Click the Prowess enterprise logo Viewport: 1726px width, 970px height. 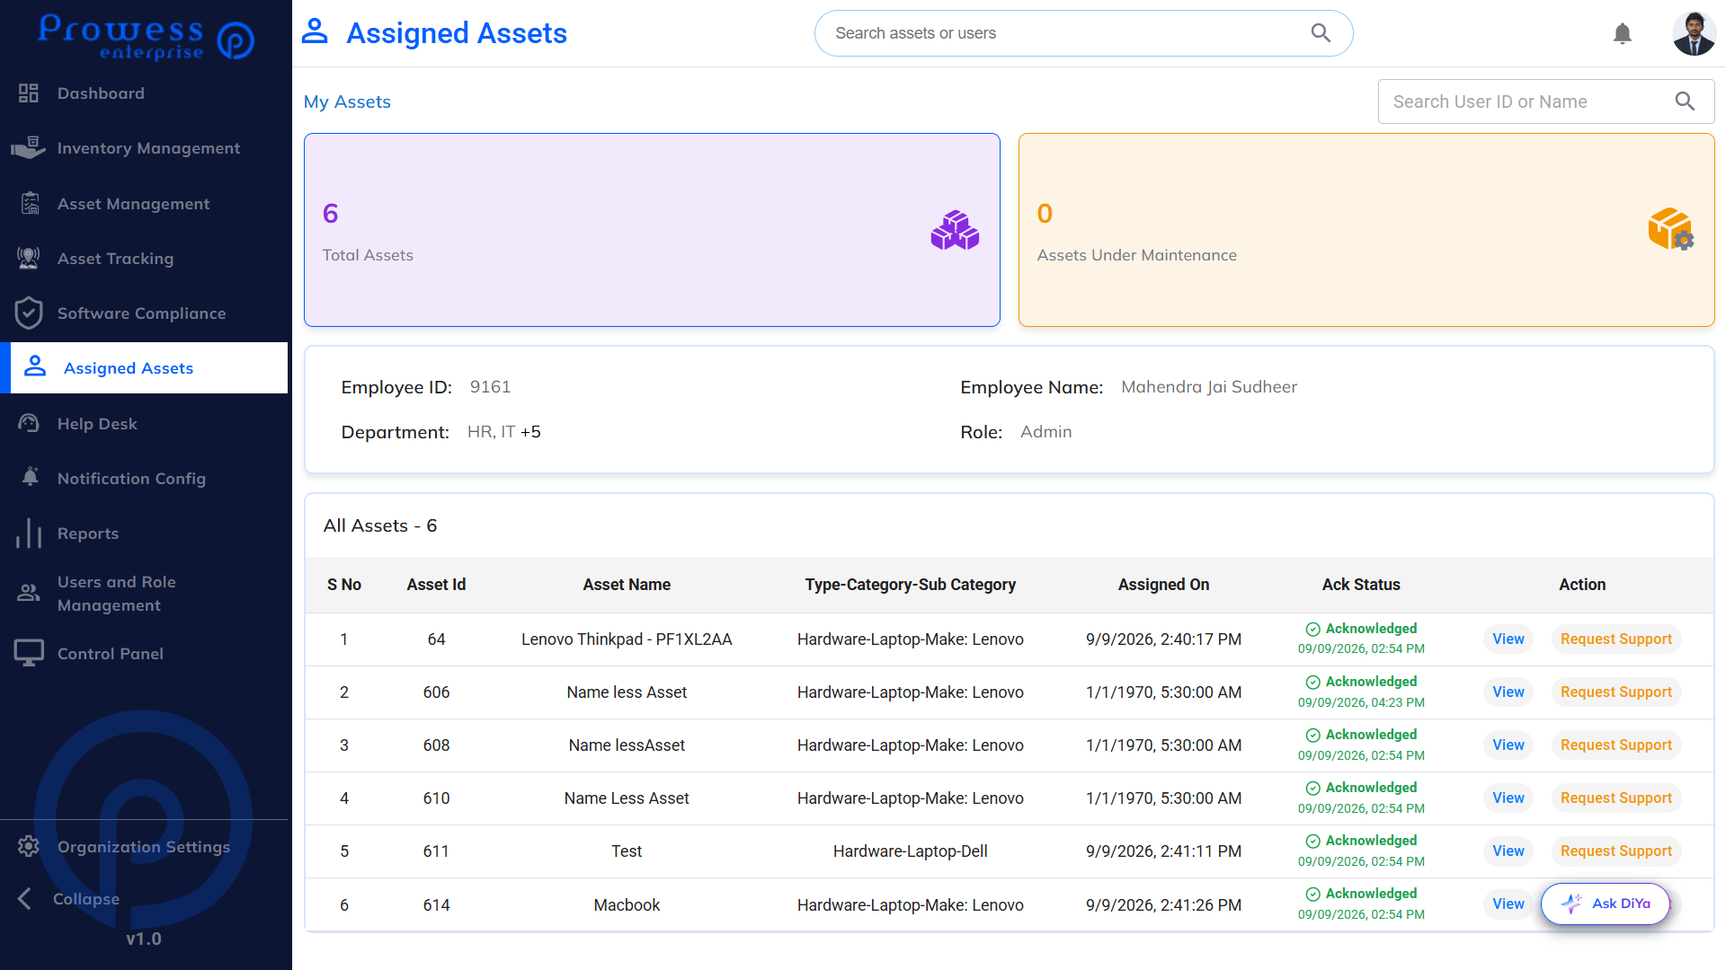146,36
